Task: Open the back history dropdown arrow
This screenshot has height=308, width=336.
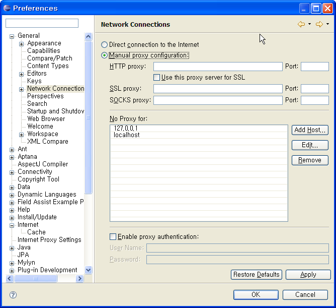Action: click(309, 24)
